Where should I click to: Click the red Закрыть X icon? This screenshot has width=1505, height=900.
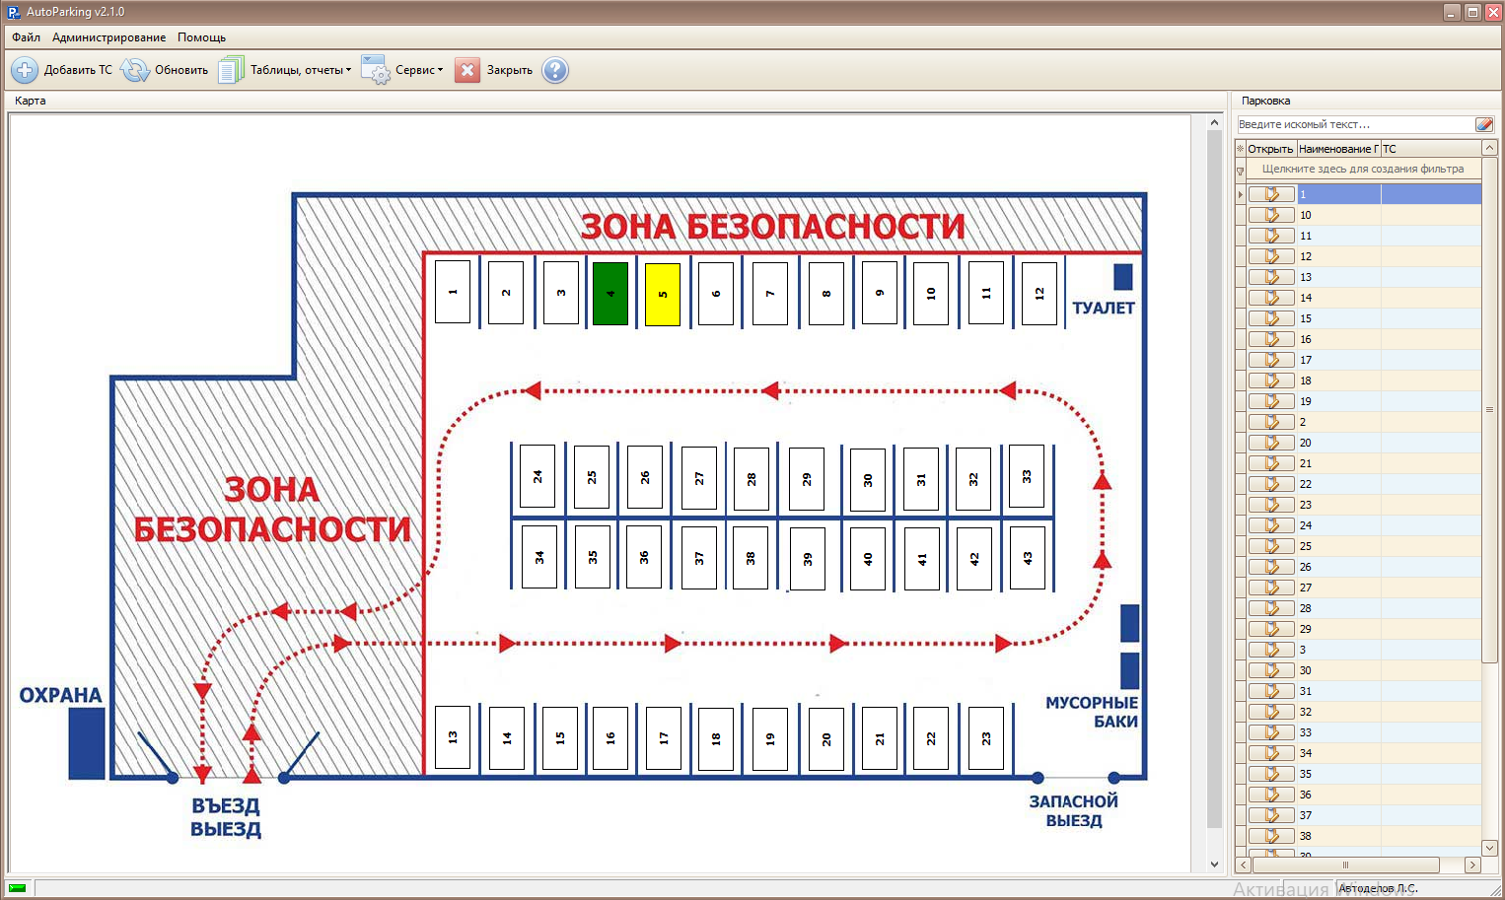click(x=467, y=70)
